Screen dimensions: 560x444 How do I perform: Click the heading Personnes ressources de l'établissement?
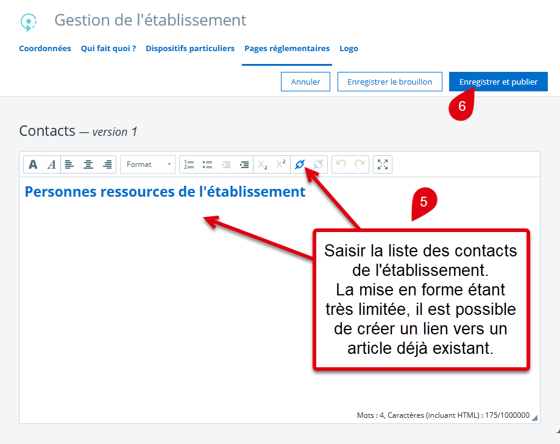[165, 192]
